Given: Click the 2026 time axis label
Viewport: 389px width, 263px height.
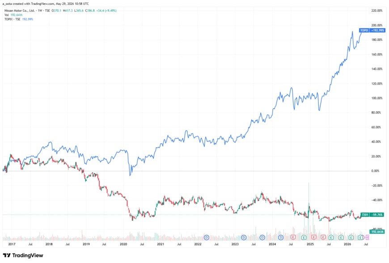Looking at the screenshot, I should pyautogui.click(x=347, y=244).
